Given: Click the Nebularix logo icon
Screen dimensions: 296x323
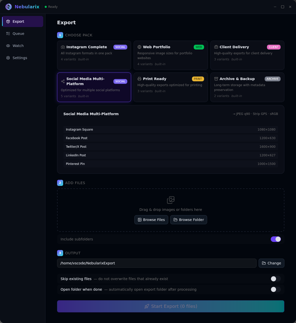Looking at the screenshot, I should [8, 7].
